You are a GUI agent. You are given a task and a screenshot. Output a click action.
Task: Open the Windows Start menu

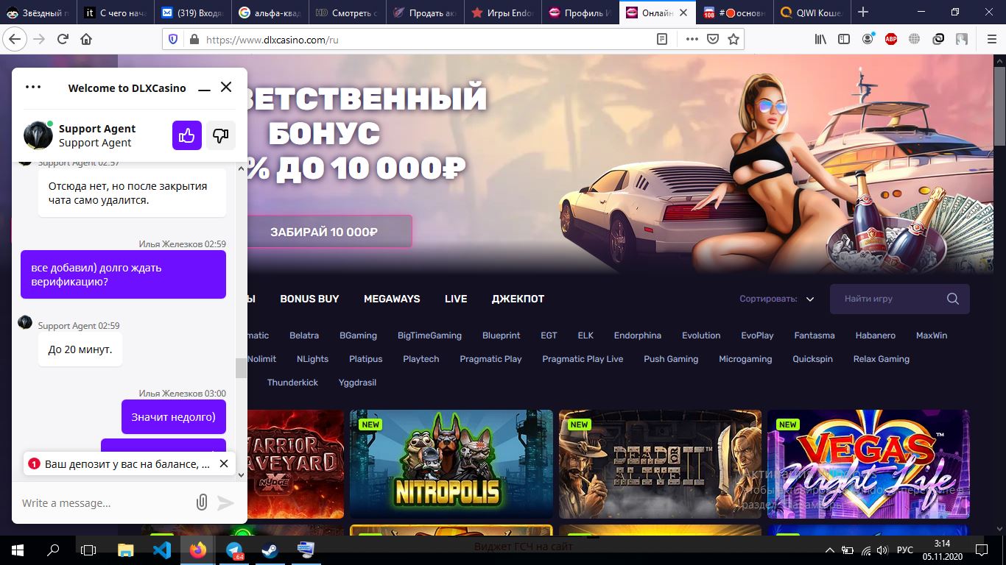point(18,550)
